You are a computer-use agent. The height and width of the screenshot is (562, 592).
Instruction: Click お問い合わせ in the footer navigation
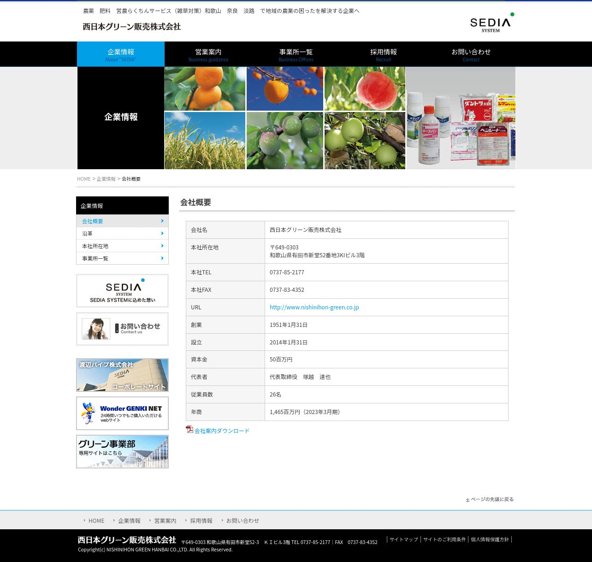click(243, 521)
